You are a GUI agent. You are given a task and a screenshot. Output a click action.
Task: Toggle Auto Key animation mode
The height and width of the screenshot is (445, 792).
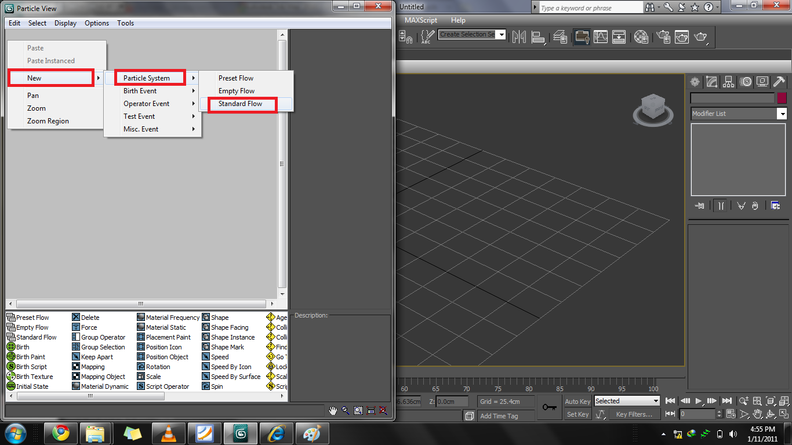(x=576, y=401)
